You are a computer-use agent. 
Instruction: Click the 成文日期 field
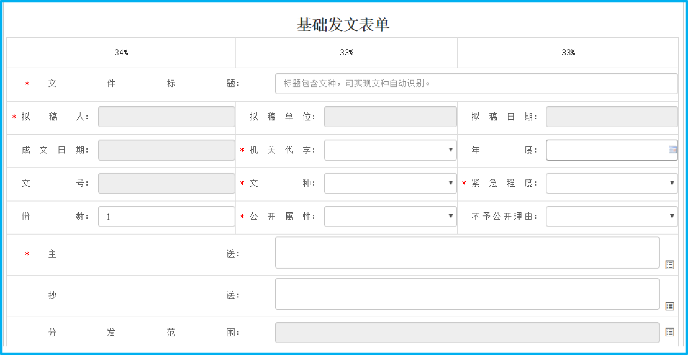click(166, 150)
